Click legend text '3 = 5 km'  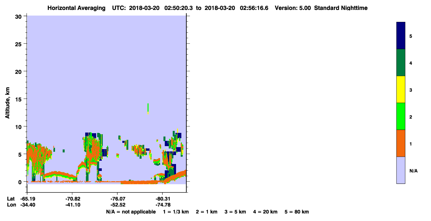point(235,212)
